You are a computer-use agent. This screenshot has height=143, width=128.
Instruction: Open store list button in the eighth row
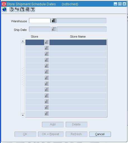(x=47, y=84)
